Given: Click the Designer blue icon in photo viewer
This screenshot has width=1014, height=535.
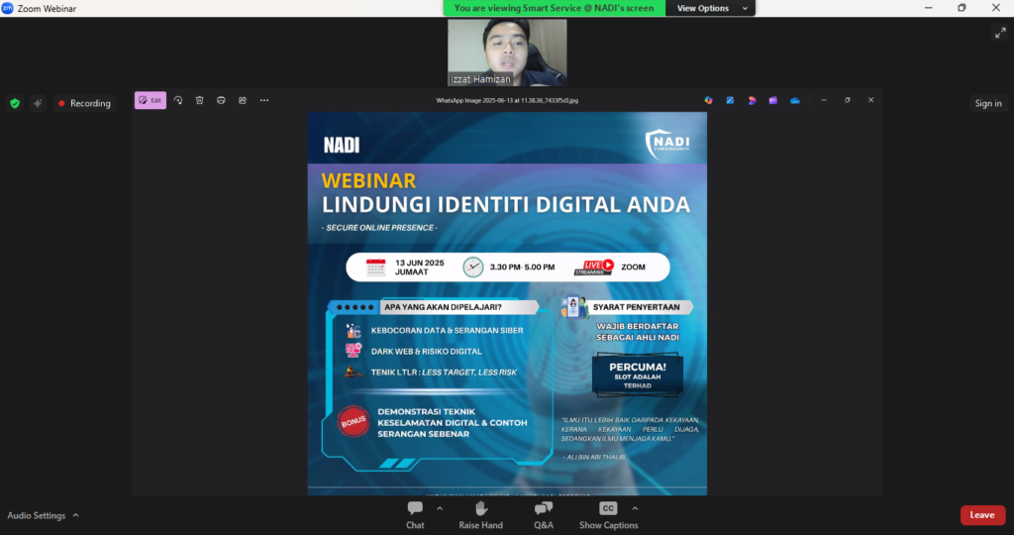Looking at the screenshot, I should [730, 100].
